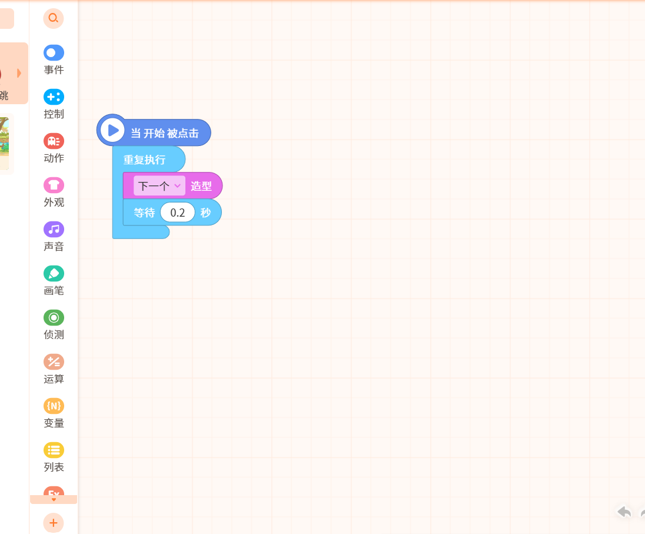Select the 运算 operators block category
This screenshot has height=534, width=645.
coord(54,369)
